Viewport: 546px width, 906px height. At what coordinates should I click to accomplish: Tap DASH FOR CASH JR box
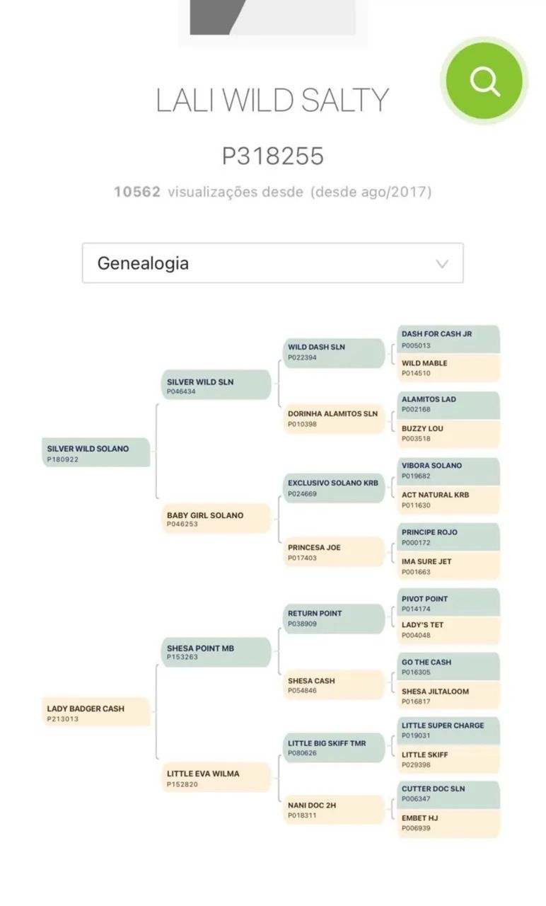pos(448,339)
